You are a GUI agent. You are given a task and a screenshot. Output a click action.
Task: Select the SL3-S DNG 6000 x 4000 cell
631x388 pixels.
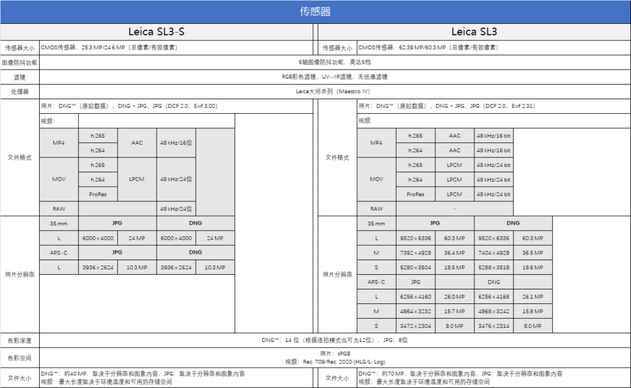coord(176,238)
